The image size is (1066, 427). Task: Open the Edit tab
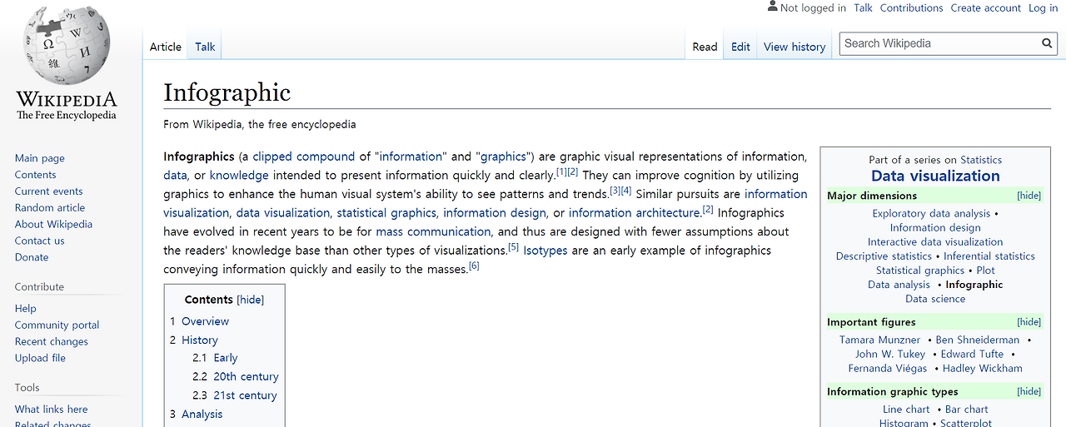(740, 47)
